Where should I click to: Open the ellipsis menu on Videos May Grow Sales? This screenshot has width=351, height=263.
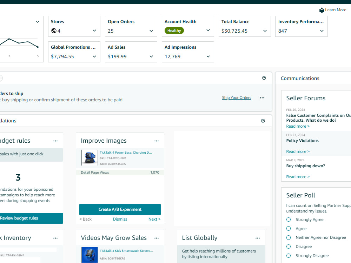tap(157, 238)
